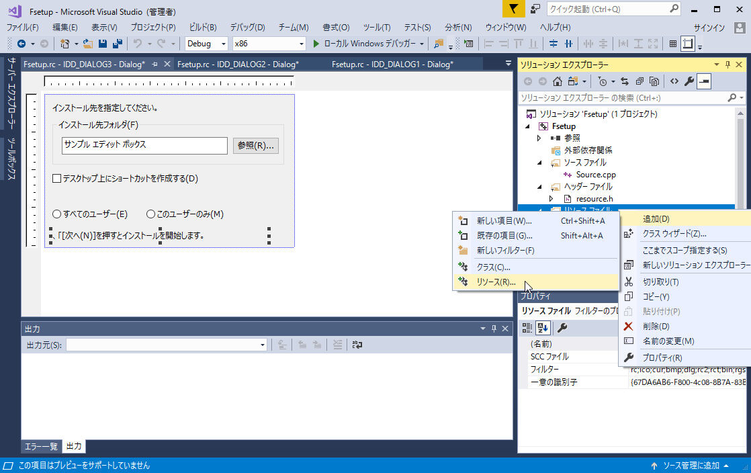
Task: Click the Save All toolbar icon
Action: pos(118,44)
